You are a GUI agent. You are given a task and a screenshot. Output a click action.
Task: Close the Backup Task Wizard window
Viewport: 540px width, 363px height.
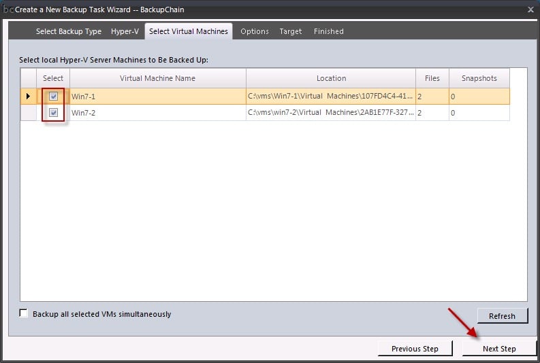(x=530, y=10)
